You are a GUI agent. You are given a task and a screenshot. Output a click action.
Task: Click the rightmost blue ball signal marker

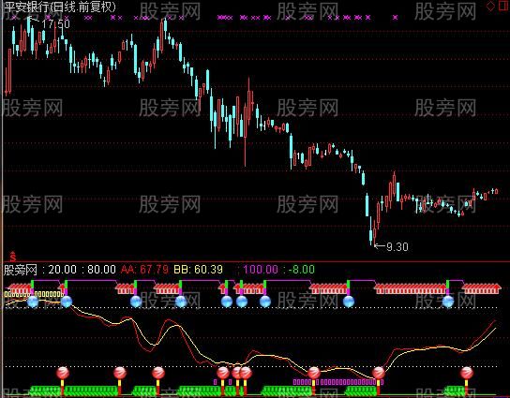tap(448, 302)
